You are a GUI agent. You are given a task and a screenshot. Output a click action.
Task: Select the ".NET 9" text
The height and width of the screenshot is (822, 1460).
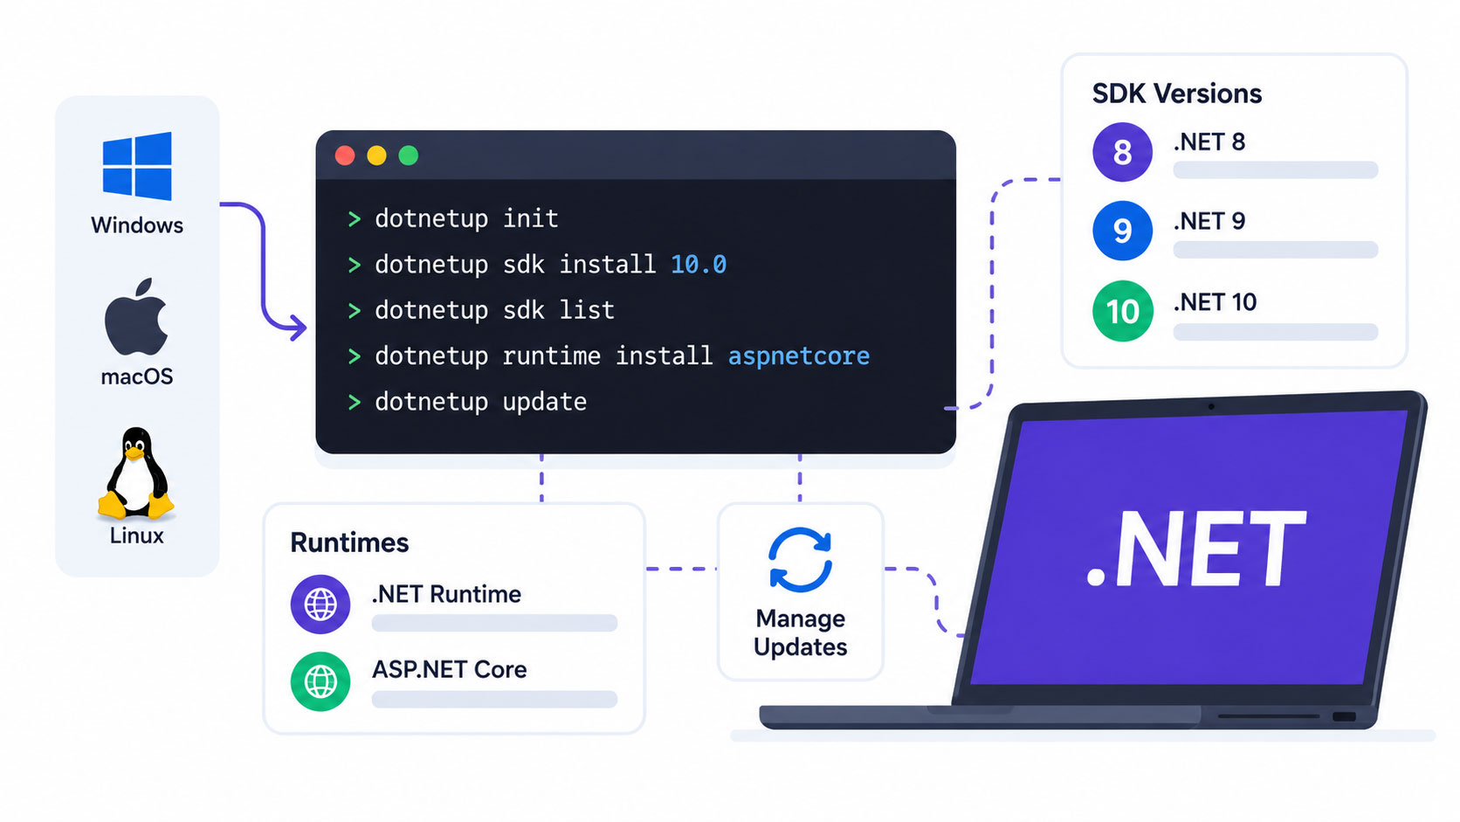pos(1209,221)
